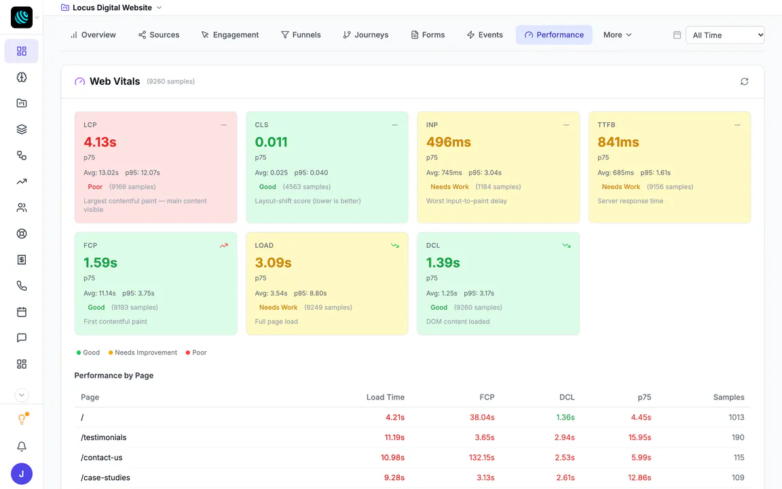The height and width of the screenshot is (489, 782).
Task: Click the lightbulb tips icon
Action: (22, 419)
